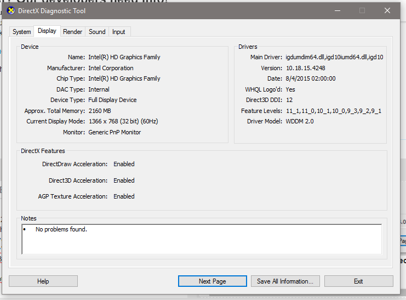Close the DirectX Diagnostic Tool window
The image size is (406, 300).
tap(387, 10)
